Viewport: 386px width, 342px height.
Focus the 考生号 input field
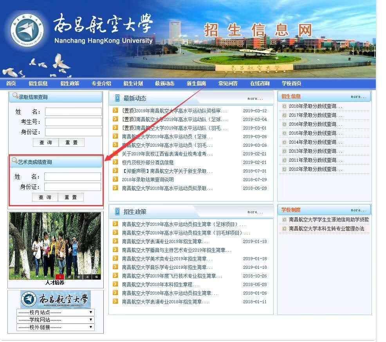pos(73,122)
